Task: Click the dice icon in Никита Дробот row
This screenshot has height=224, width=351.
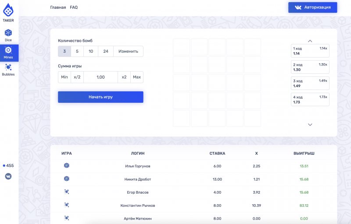Action: [x=67, y=179]
